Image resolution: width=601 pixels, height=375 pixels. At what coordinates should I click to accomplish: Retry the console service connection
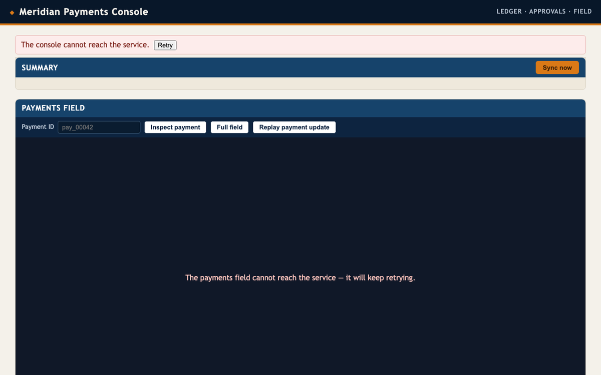coord(165,45)
